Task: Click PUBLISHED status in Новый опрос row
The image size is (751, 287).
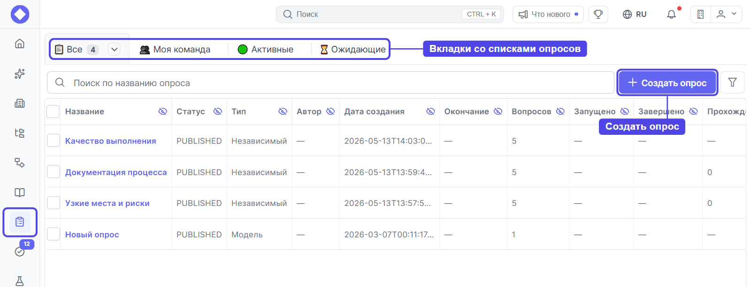Action: click(199, 235)
